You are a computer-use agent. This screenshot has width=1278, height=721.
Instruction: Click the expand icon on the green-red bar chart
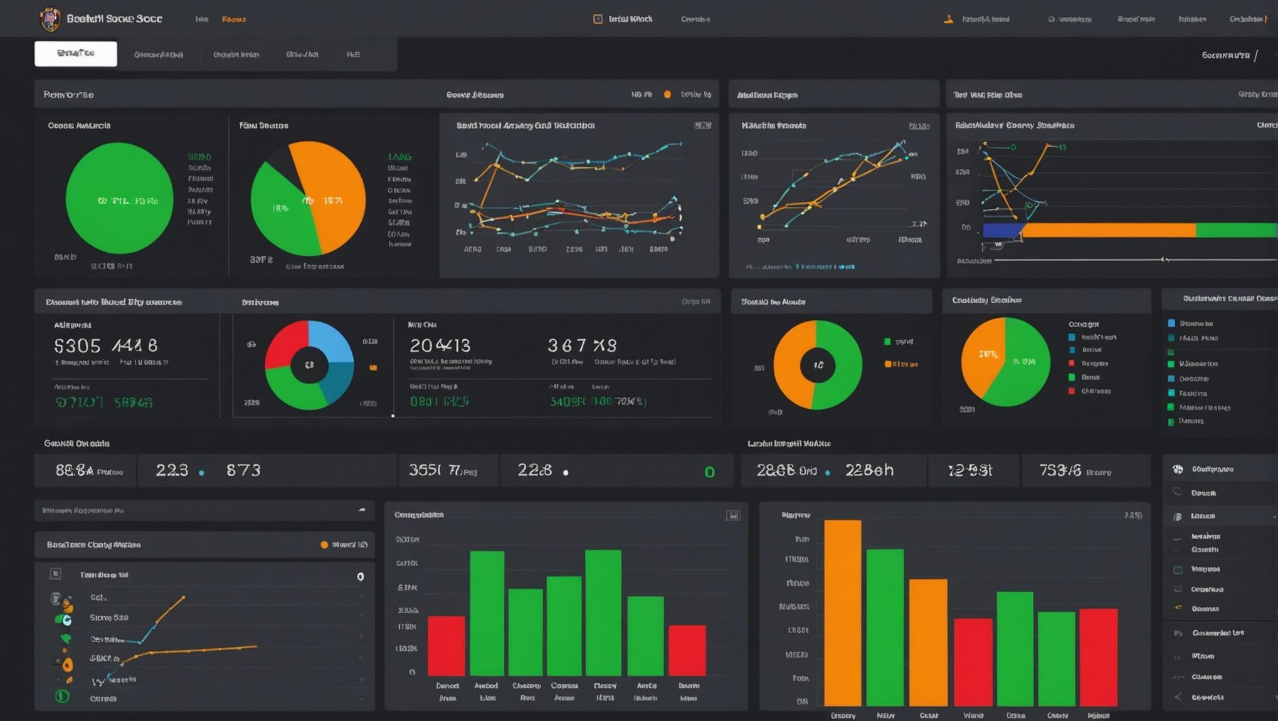click(x=733, y=515)
